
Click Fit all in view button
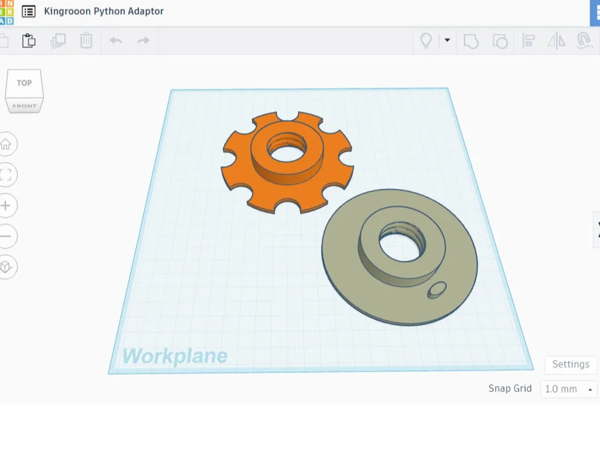7,175
